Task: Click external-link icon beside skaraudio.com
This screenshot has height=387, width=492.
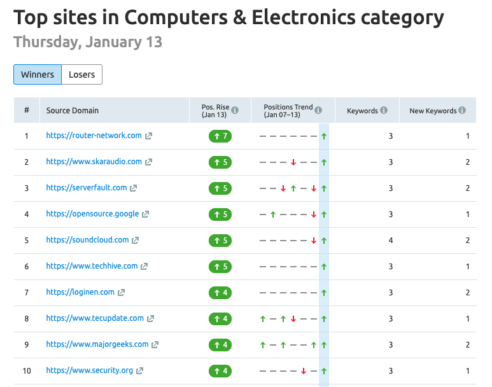Action: (x=148, y=162)
